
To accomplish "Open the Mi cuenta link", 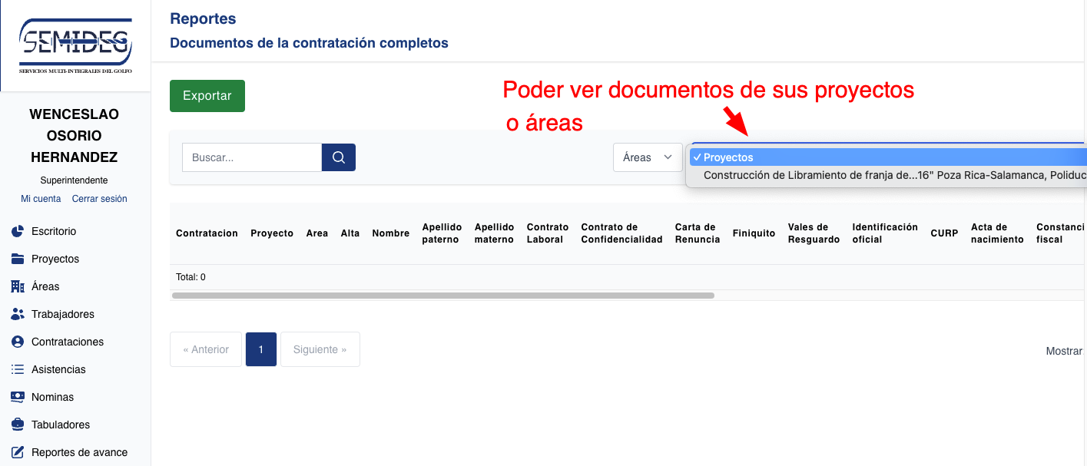I will [41, 198].
